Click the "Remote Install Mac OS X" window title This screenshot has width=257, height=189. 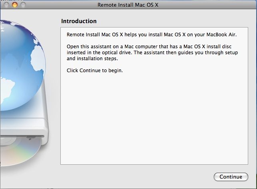click(128, 5)
